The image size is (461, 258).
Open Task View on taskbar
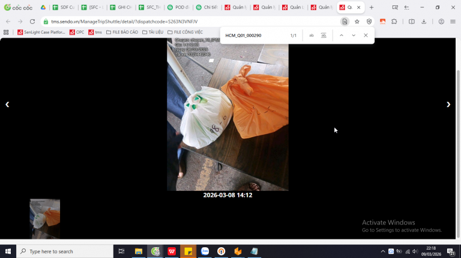121,251
